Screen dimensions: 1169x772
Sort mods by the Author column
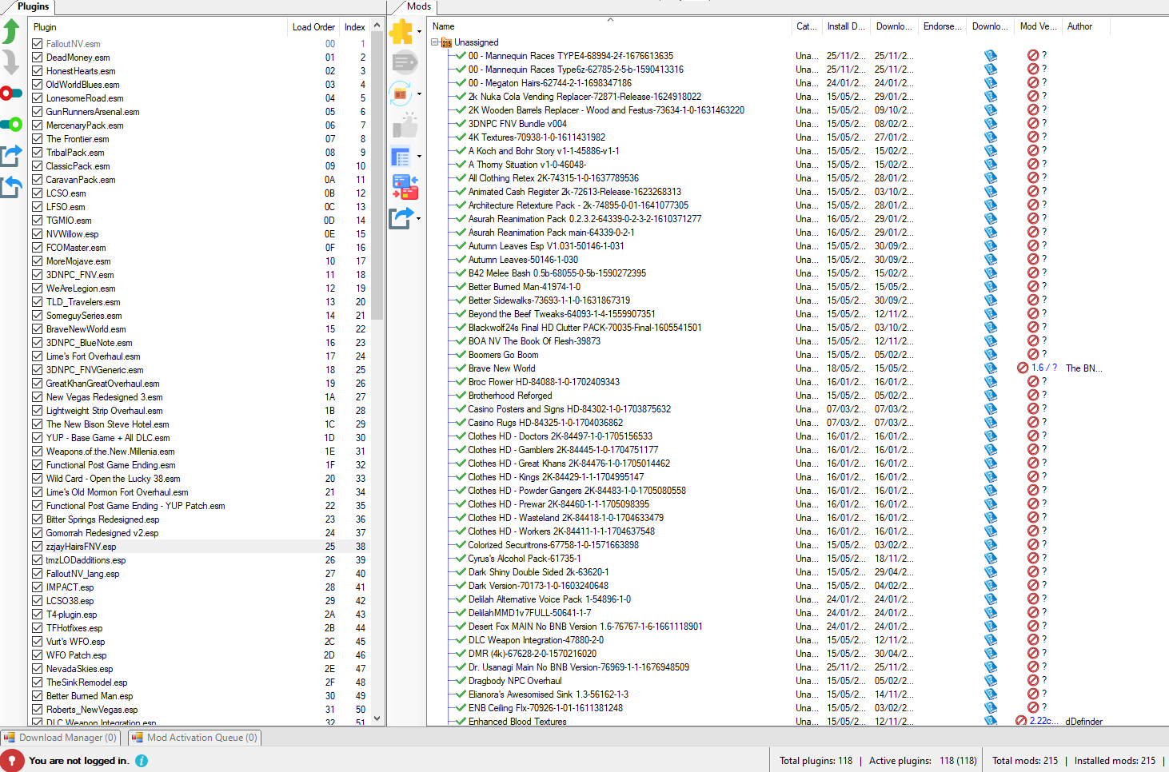point(1079,26)
